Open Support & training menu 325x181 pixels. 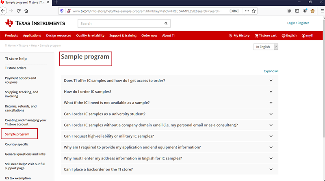point(123,35)
